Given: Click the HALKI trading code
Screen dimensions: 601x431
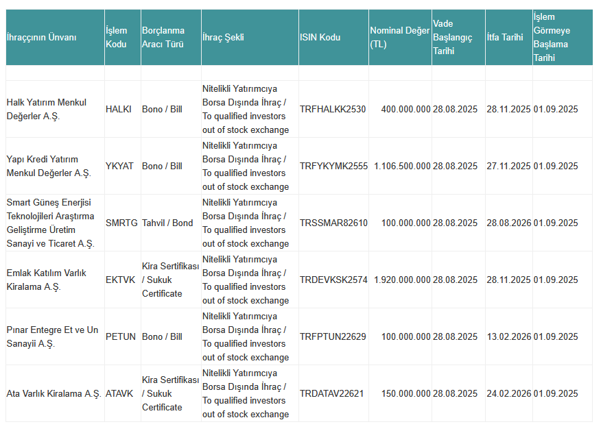Looking at the screenshot, I should tap(119, 110).
